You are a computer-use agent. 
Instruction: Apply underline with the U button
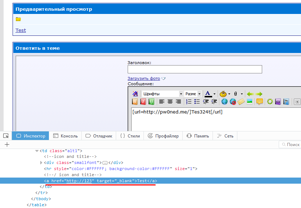pos(151,102)
